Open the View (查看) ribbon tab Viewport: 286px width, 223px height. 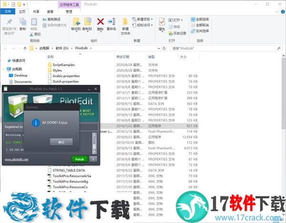(51, 11)
